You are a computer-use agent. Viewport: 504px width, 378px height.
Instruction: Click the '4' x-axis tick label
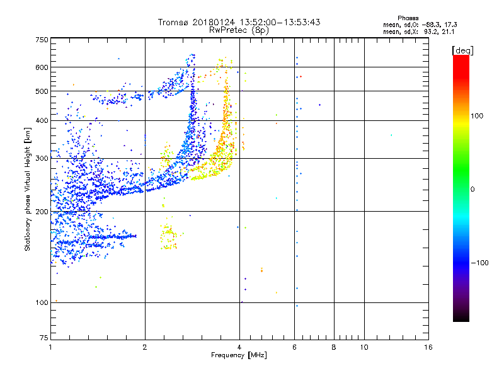(x=239, y=347)
